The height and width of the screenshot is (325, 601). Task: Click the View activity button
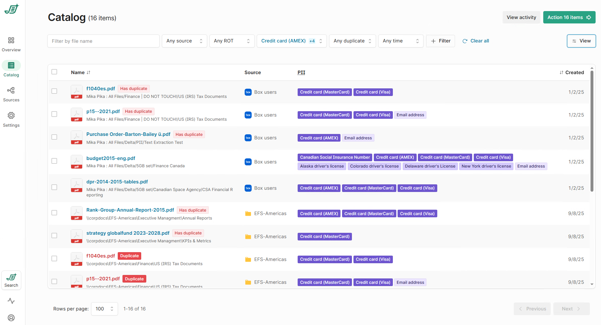pyautogui.click(x=521, y=17)
